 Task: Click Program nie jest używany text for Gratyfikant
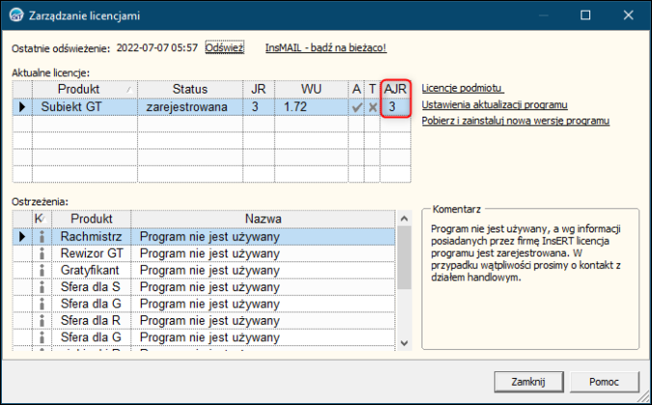point(209,271)
